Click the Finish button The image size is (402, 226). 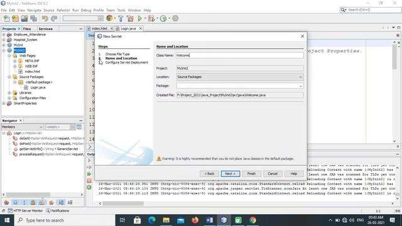pyautogui.click(x=251, y=173)
